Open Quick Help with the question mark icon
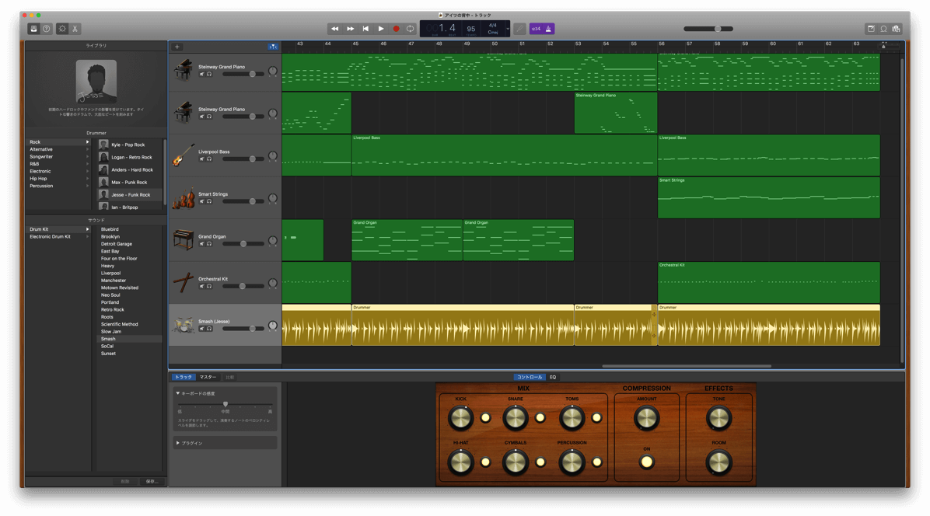The image size is (930, 516). click(x=46, y=29)
